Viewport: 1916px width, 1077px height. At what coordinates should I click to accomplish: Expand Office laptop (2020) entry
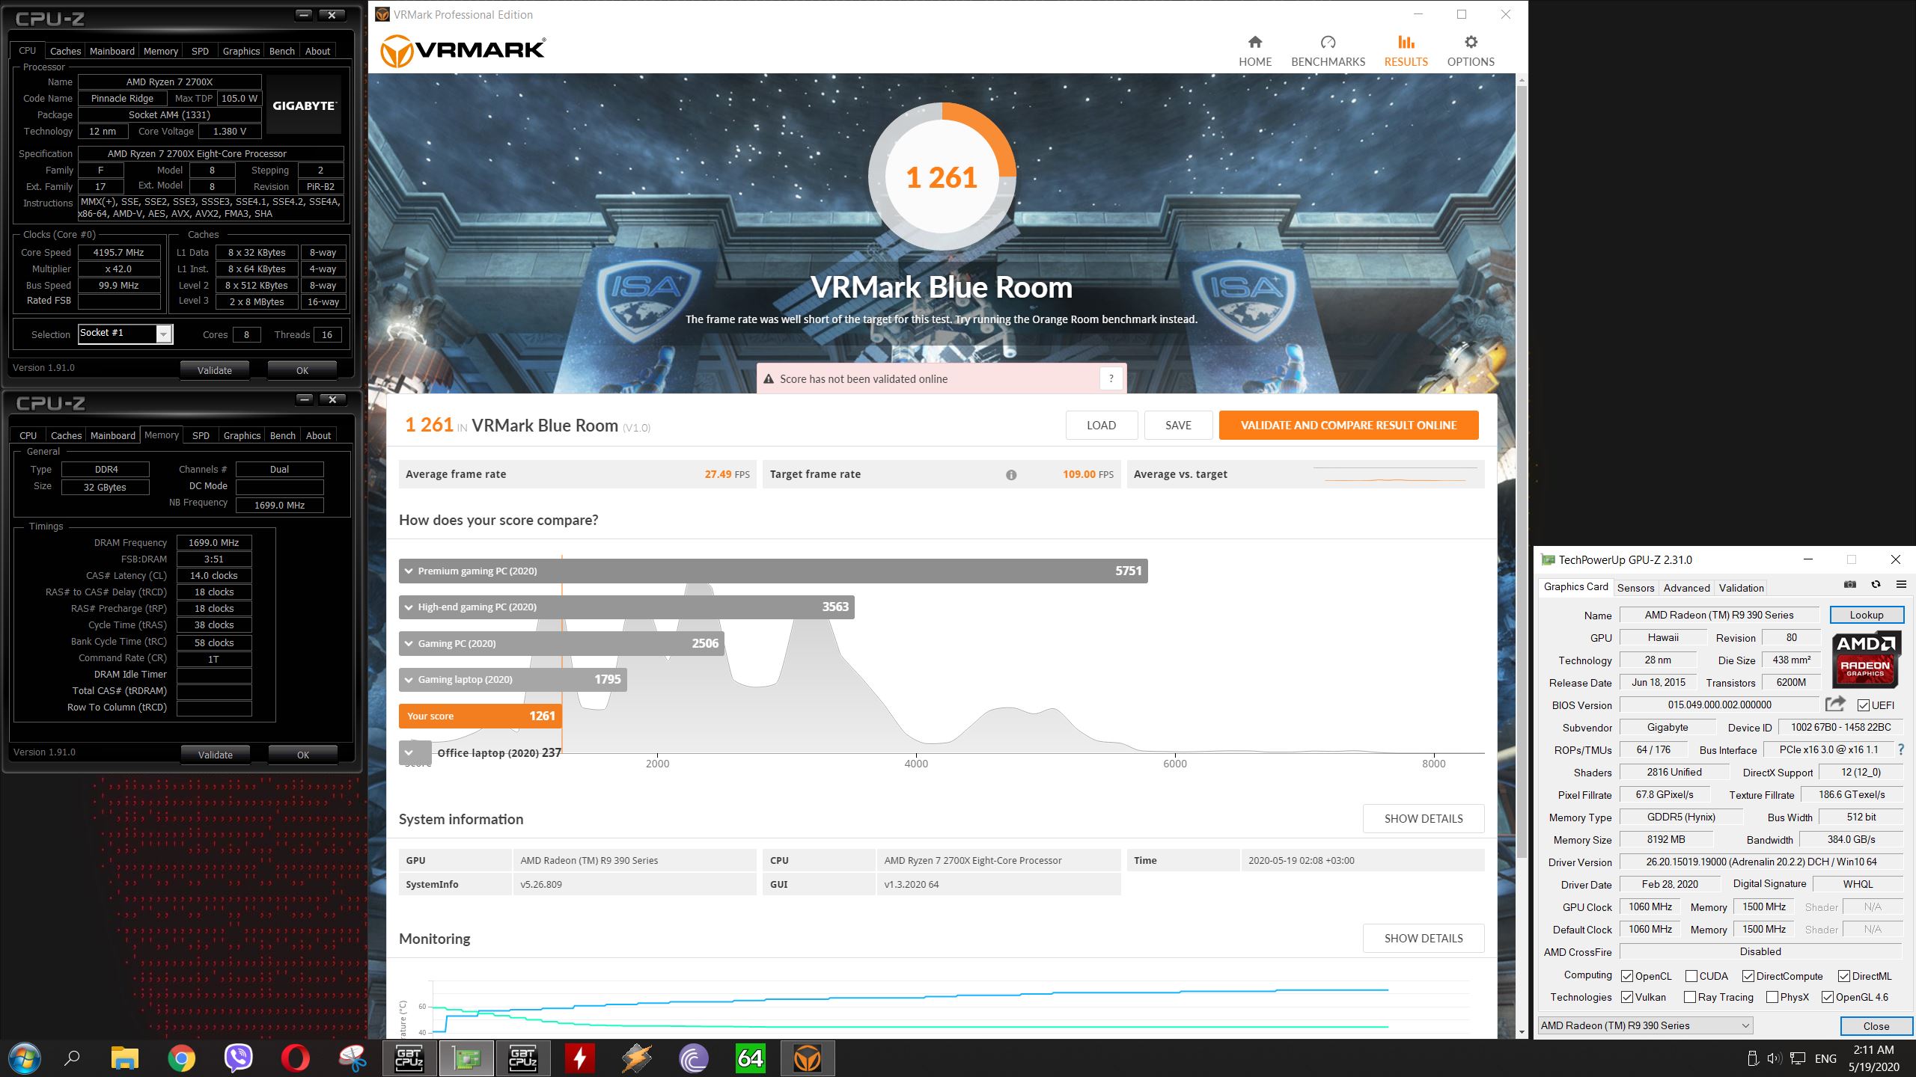[x=415, y=752]
